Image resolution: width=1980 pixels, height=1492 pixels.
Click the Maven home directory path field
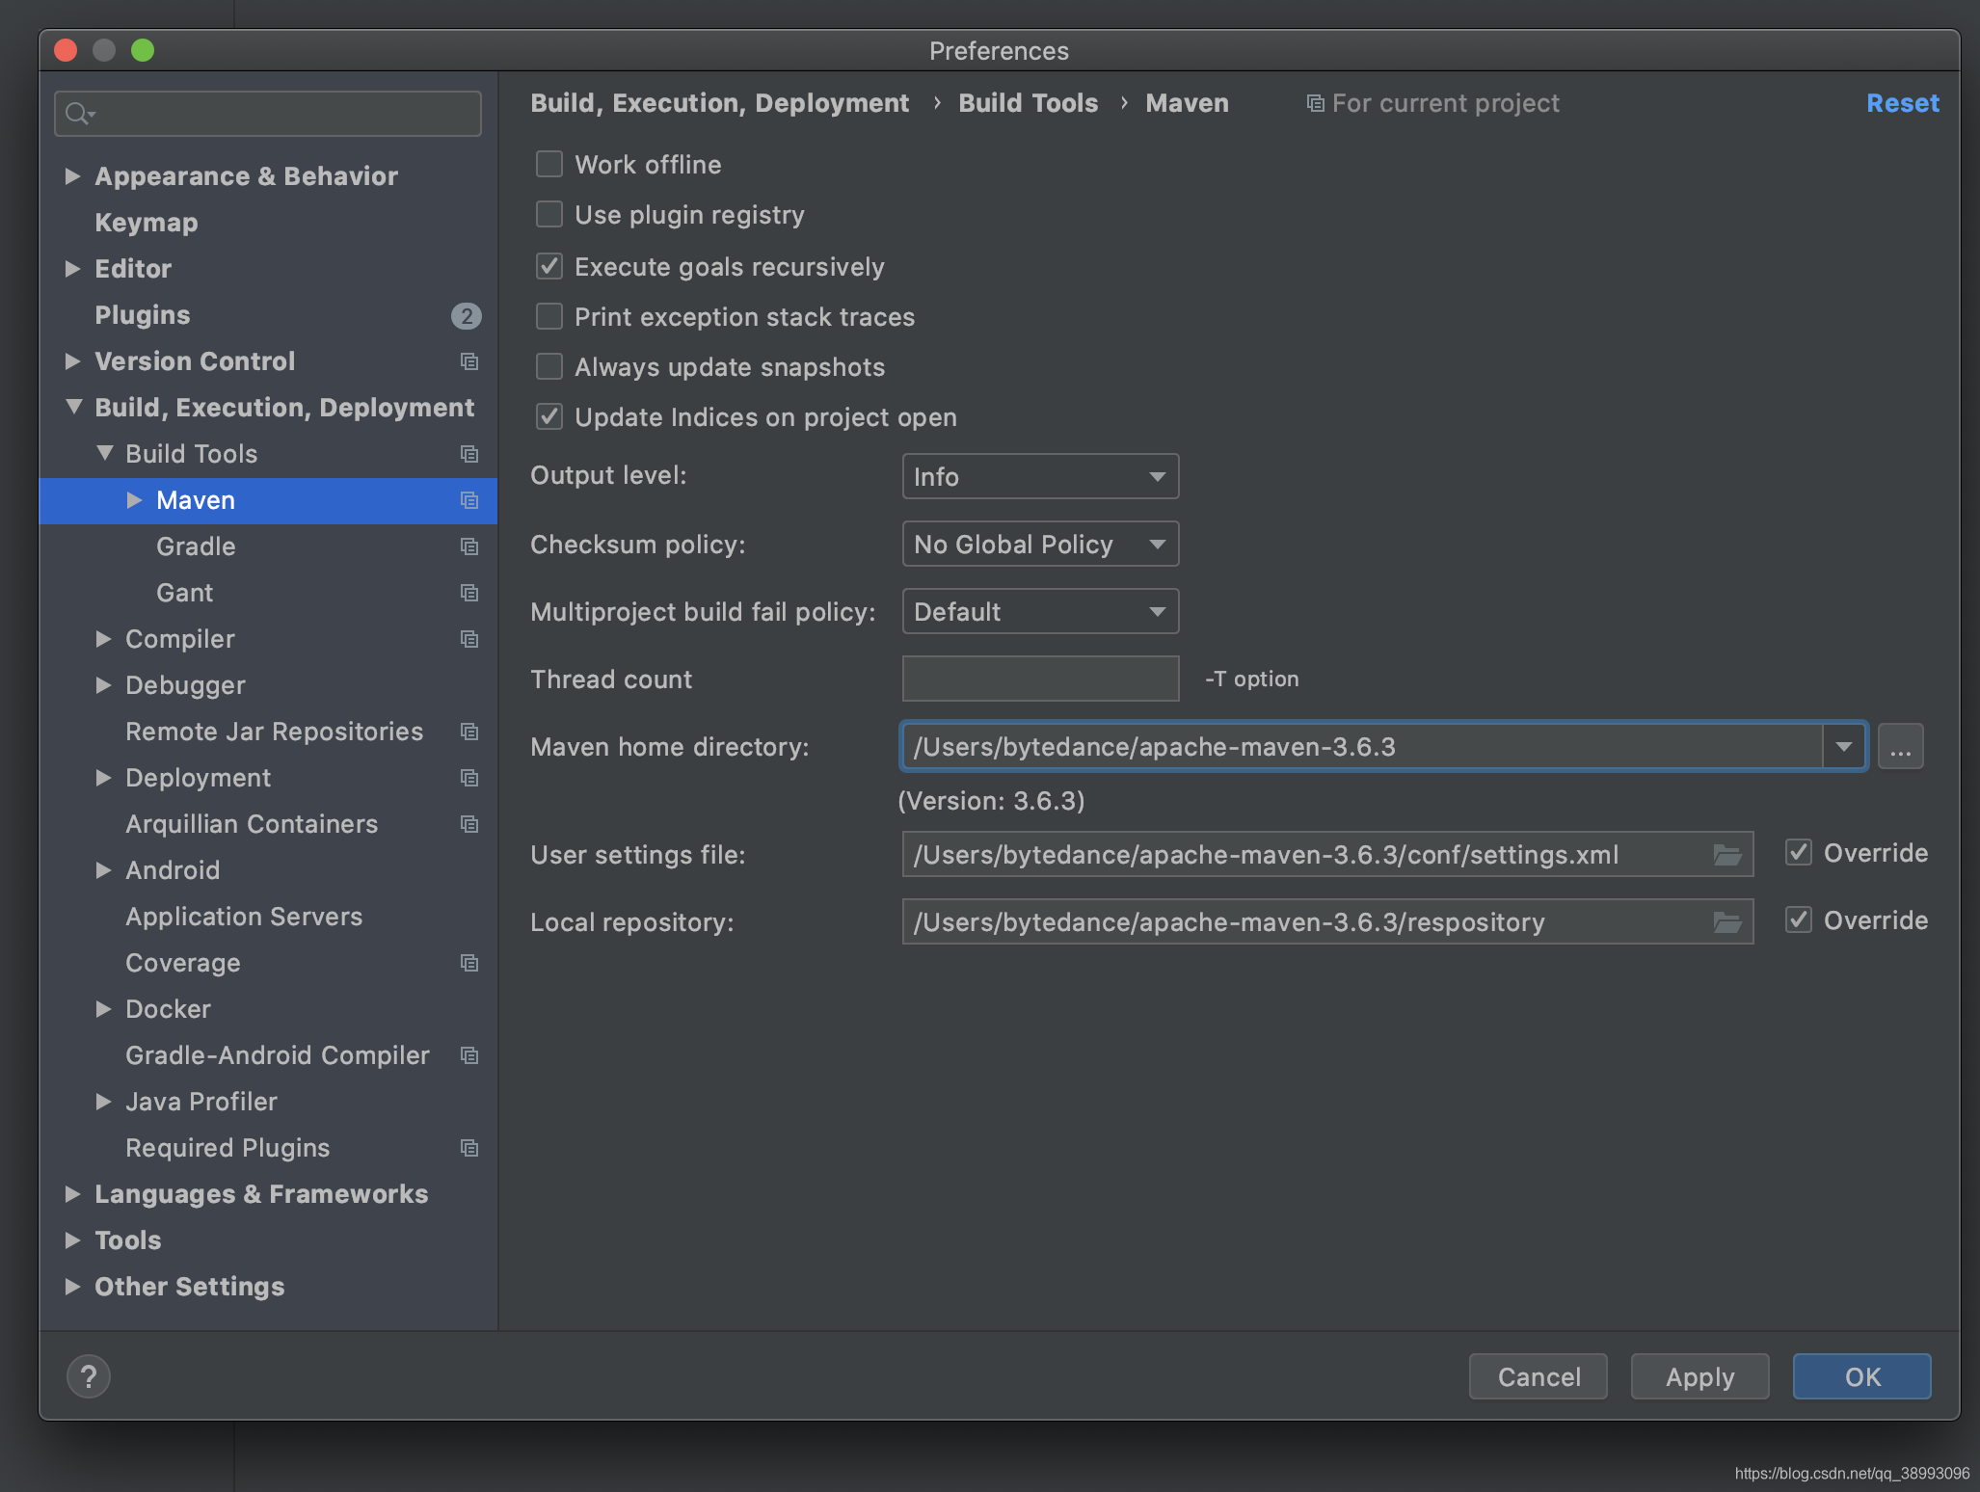[1361, 746]
